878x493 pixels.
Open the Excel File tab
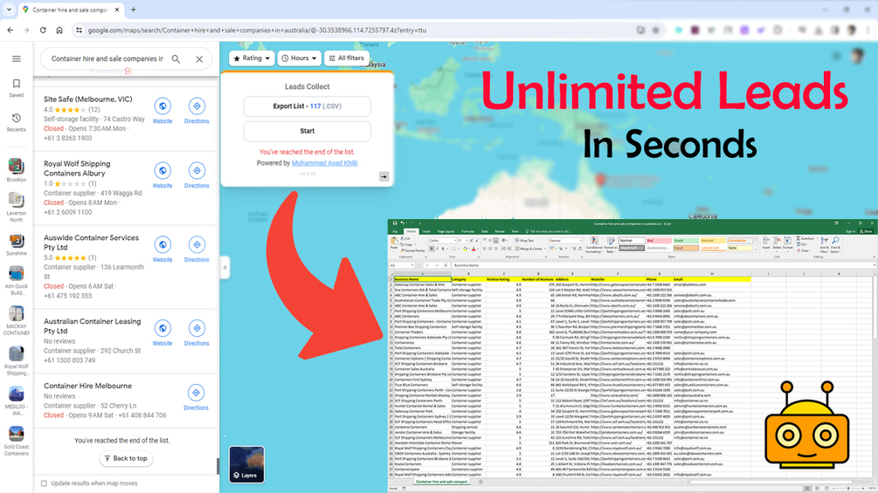coord(395,231)
